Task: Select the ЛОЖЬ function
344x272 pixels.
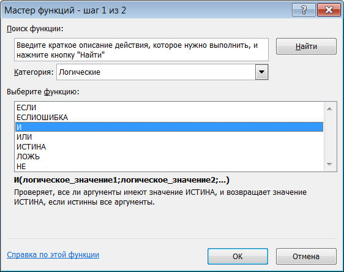Action: click(169, 157)
